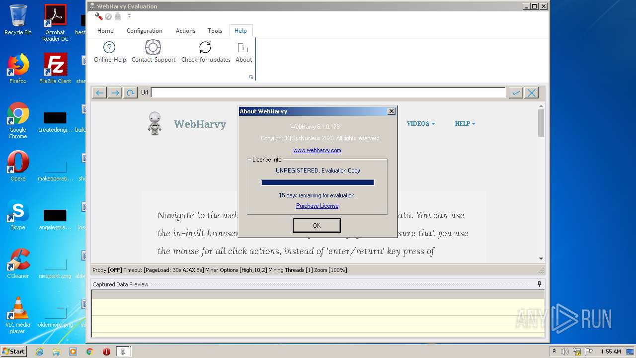Viewport: 636px width, 358px height.
Task: Open FileZilla Client desktop shortcut
Action: 55,69
